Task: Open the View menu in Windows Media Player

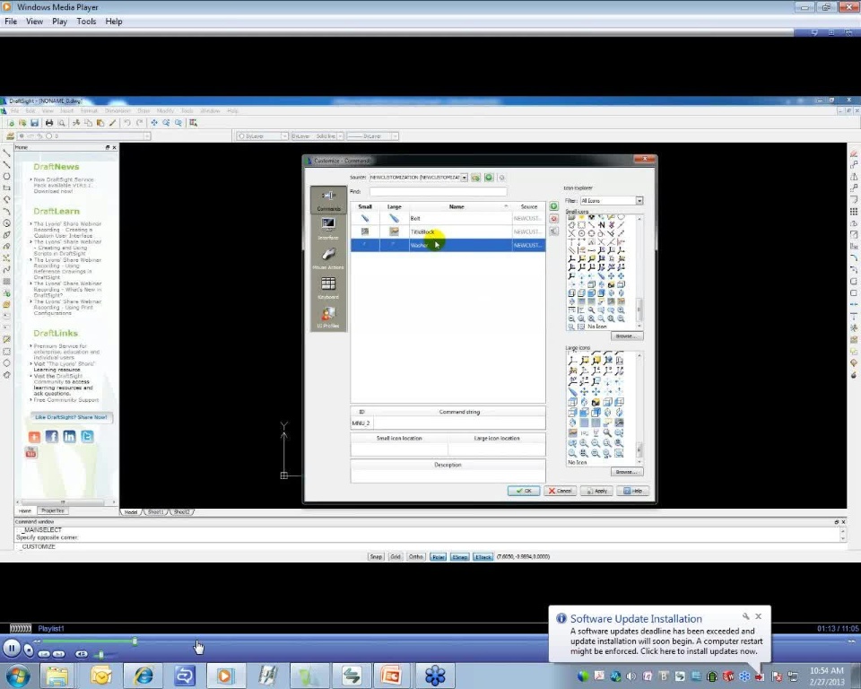Action: (34, 22)
